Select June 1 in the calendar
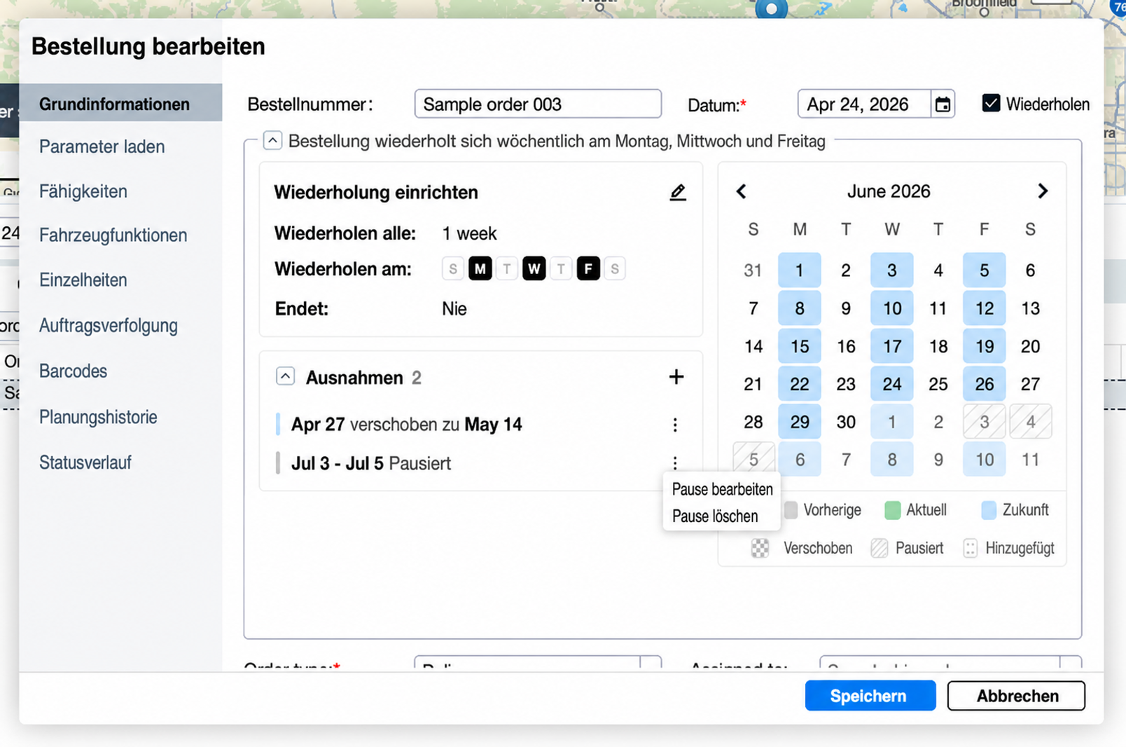Image resolution: width=1126 pixels, height=747 pixels. [x=799, y=270]
